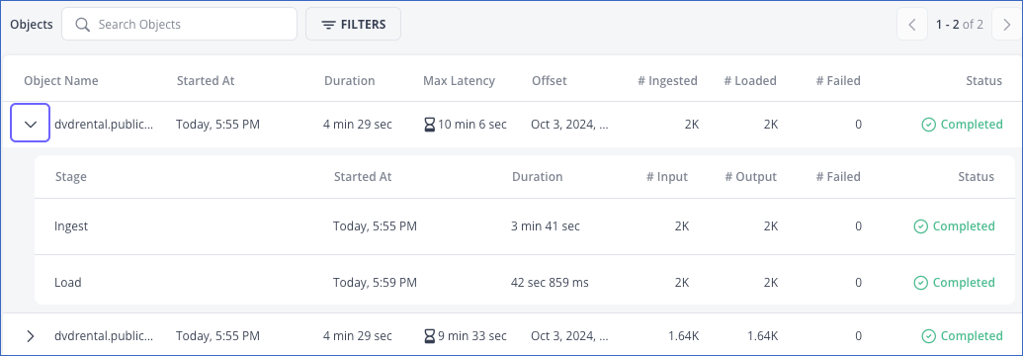Open the FILTERS button
The height and width of the screenshot is (356, 1023).
pos(353,24)
